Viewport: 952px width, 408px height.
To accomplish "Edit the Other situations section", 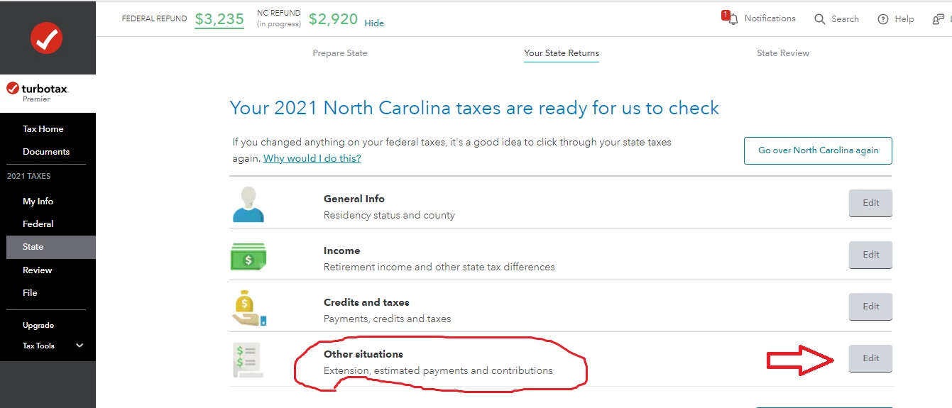I will coord(870,358).
